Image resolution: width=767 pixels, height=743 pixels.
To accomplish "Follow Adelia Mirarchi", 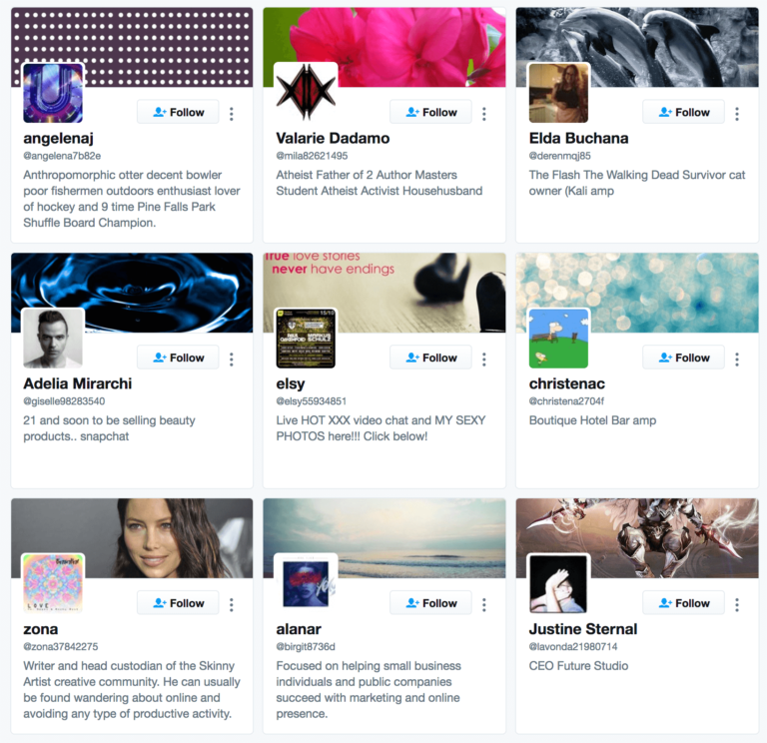I will pyautogui.click(x=178, y=358).
